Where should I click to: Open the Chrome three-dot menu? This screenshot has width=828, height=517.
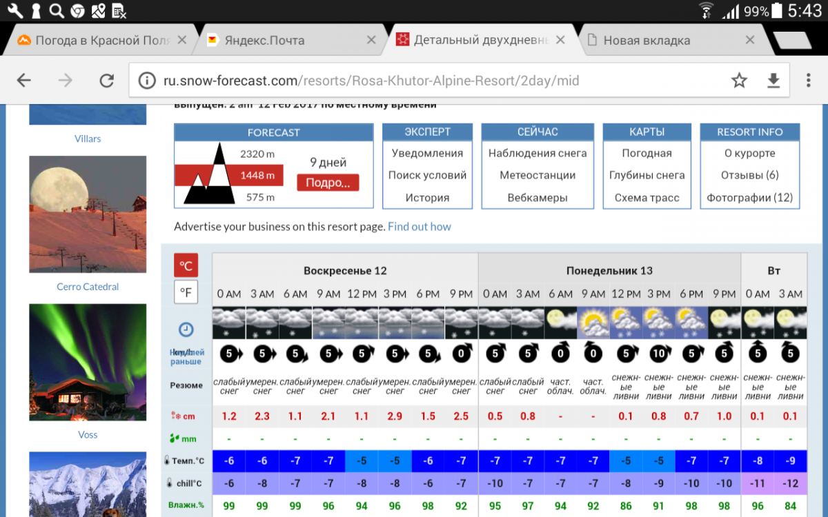[809, 81]
